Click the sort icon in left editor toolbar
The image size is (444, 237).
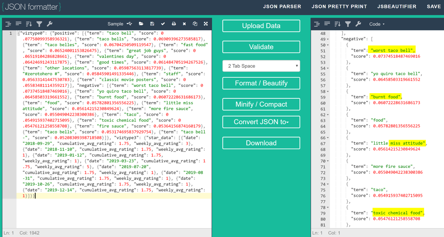point(29,24)
